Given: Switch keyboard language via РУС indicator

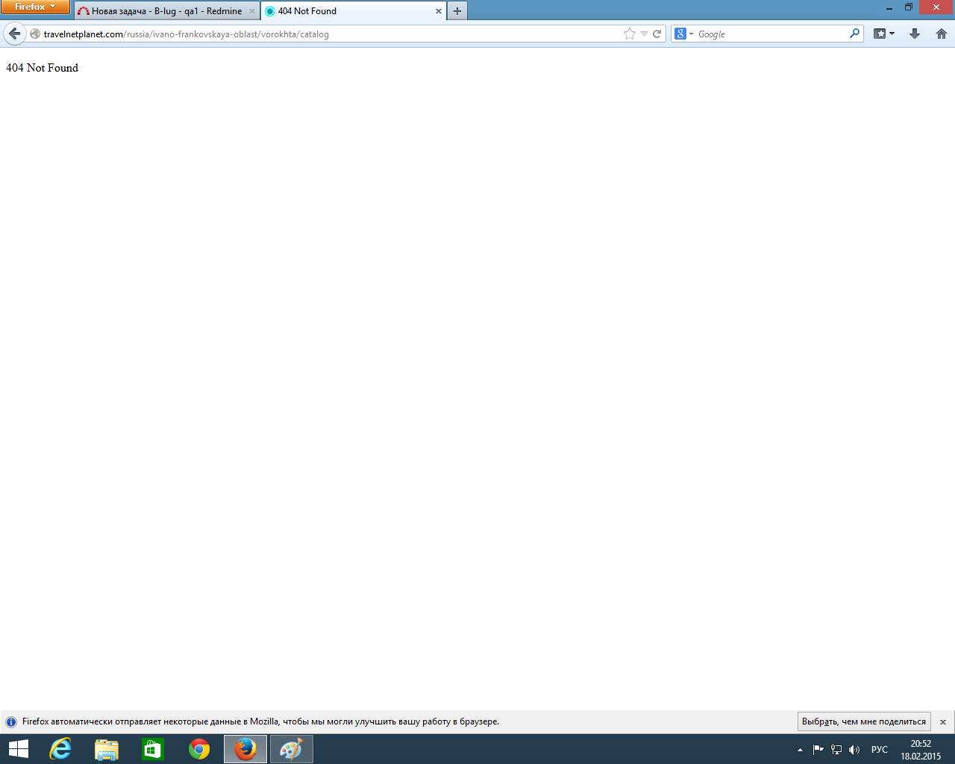Looking at the screenshot, I should [x=880, y=750].
